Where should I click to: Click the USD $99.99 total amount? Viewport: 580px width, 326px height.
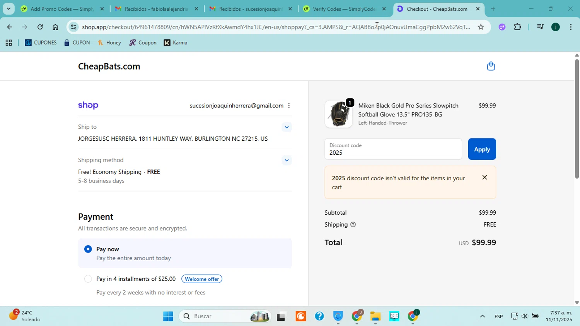pos(477,243)
